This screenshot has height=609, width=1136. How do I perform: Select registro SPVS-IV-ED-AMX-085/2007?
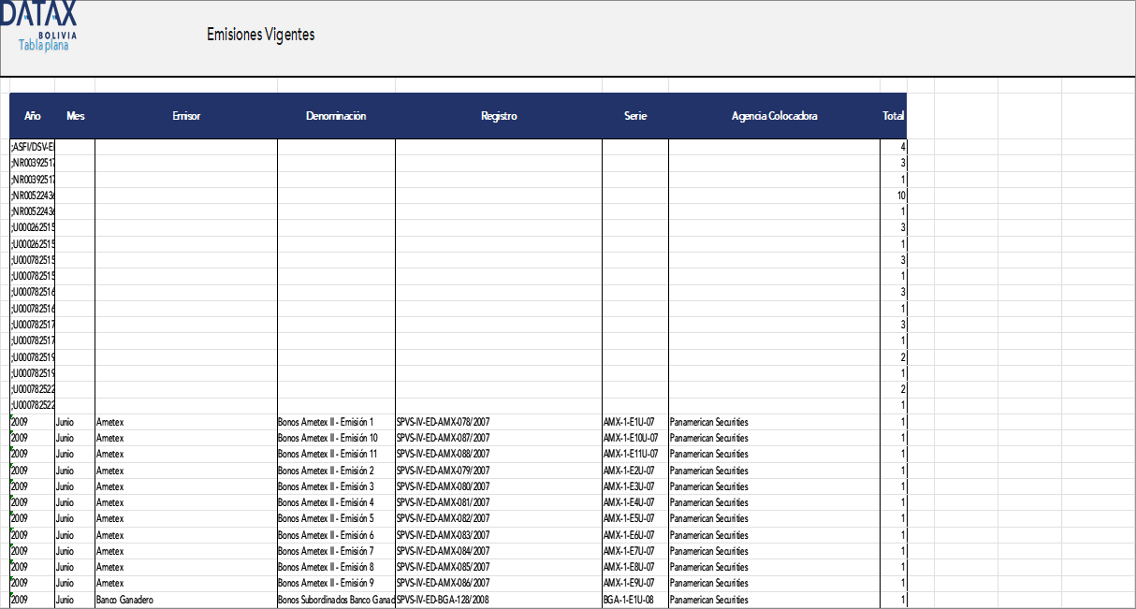pyautogui.click(x=499, y=567)
